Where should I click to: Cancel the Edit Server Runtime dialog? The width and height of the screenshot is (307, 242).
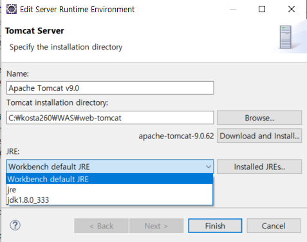tap(274, 226)
